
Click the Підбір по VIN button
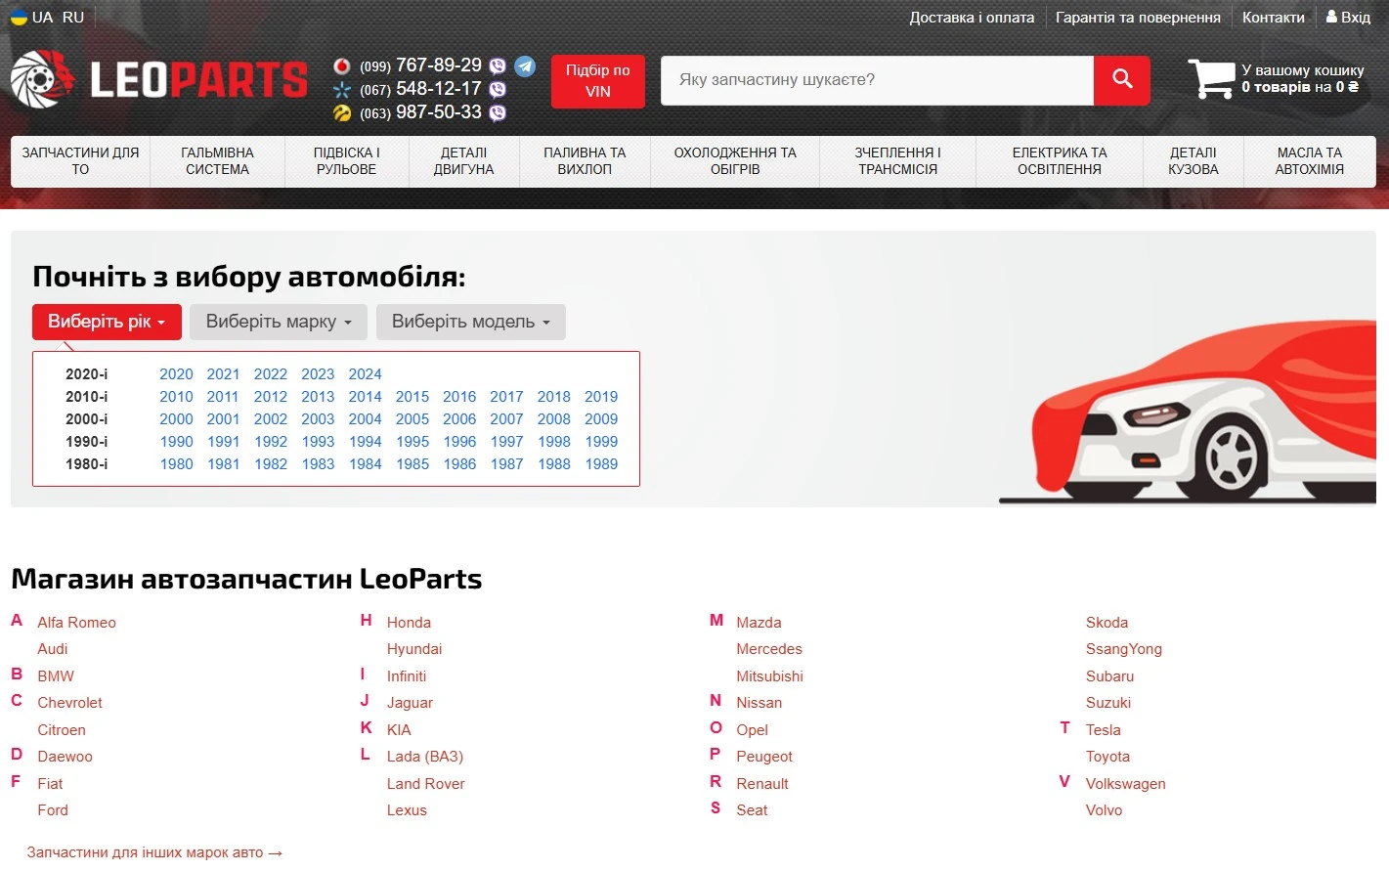(598, 81)
